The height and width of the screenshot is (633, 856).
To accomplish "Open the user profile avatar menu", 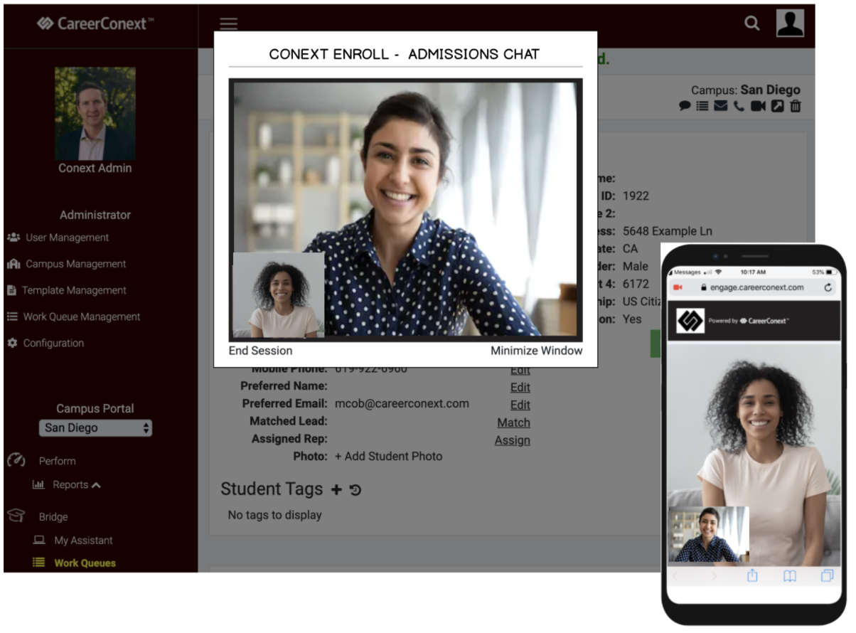I will (x=790, y=23).
